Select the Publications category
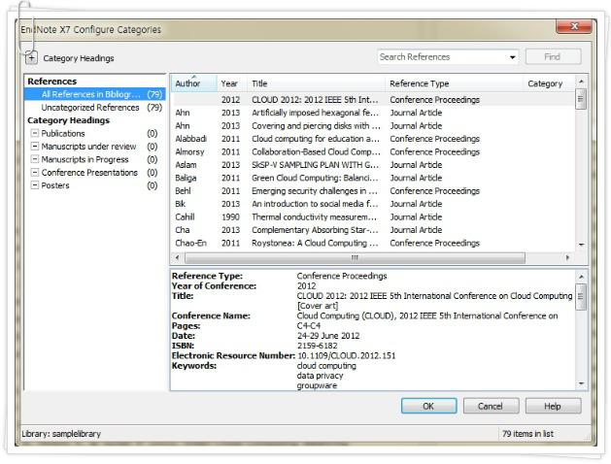This screenshot has width=611, height=464. tap(63, 134)
